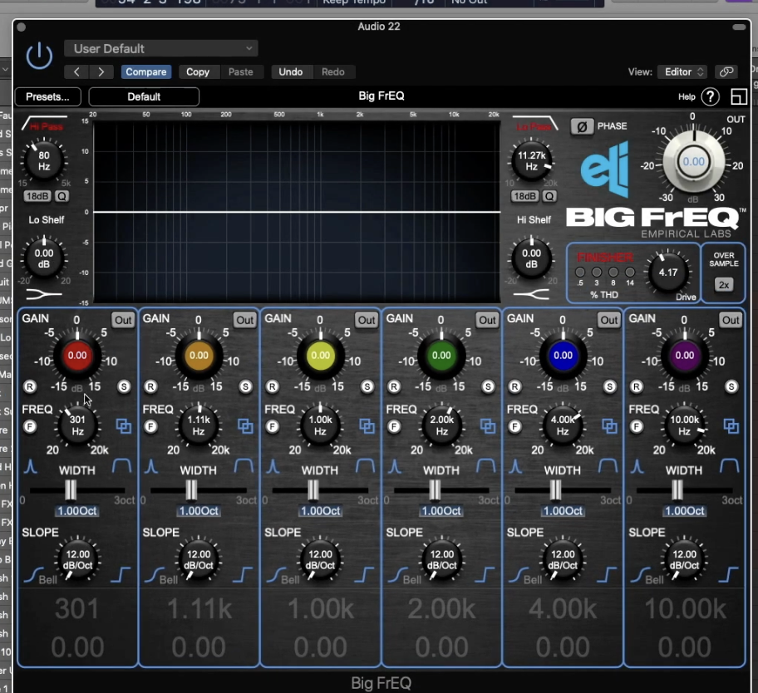Viewport: 758px width, 693px height.
Task: Click the Compare button
Action: point(146,72)
